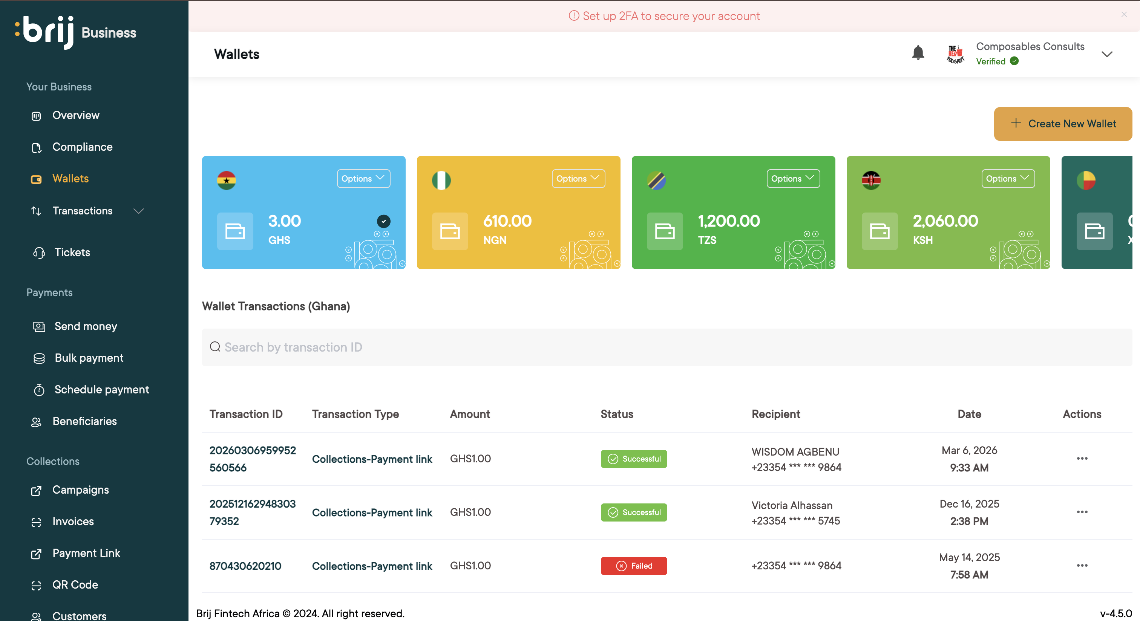Viewport: 1140px width, 621px height.
Task: Open the Options dropdown on the GHS wallet
Action: [x=363, y=178]
